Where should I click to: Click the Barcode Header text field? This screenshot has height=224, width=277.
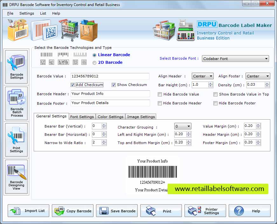coord(110,94)
